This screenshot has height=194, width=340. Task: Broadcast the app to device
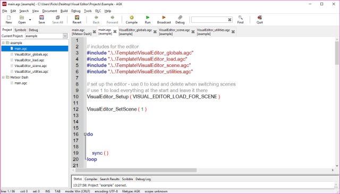(164, 19)
